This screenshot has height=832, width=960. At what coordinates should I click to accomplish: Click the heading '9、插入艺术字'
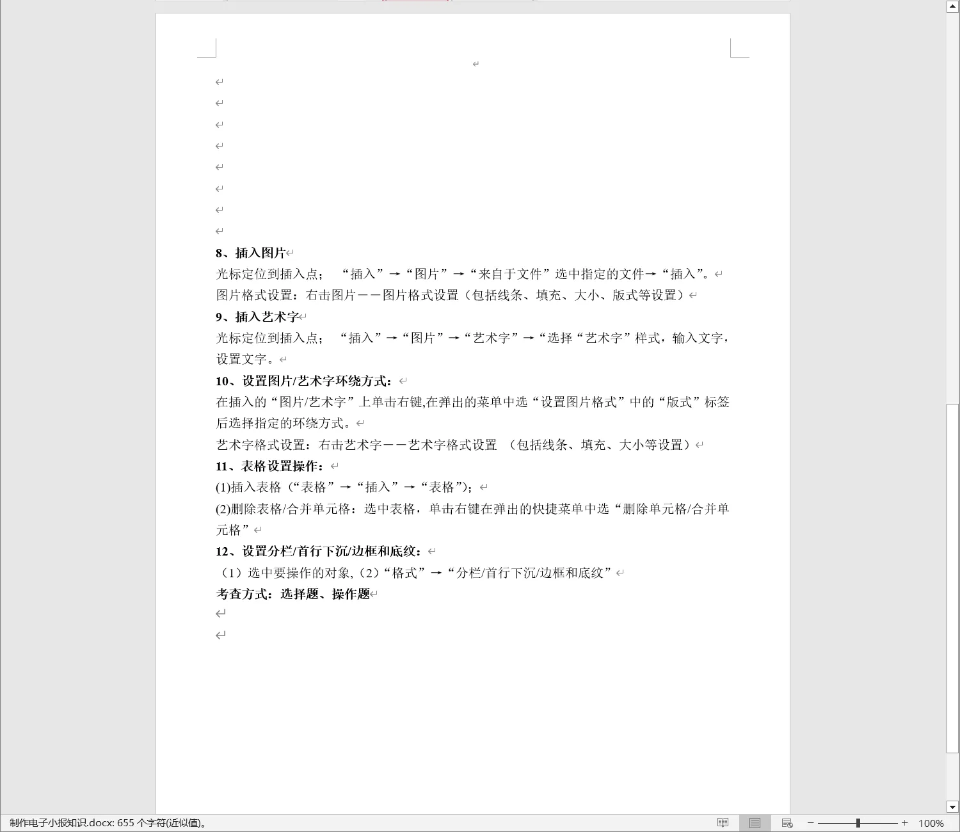coord(257,317)
